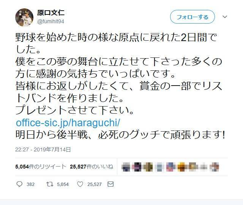Open the 原口文仁 profile avatar
The image size is (243, 205).
point(24,17)
